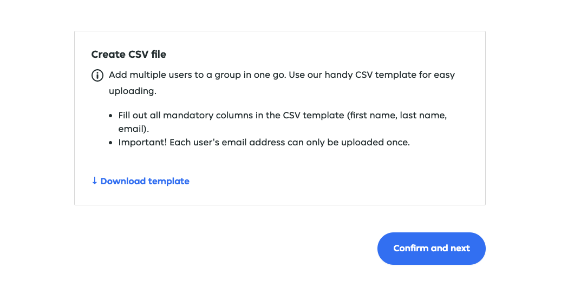Screen dimensions: 574x281
Task: Open the Download template link
Action: click(145, 182)
